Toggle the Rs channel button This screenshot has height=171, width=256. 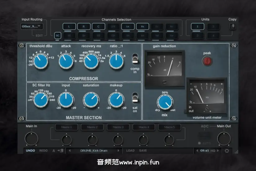point(142,26)
